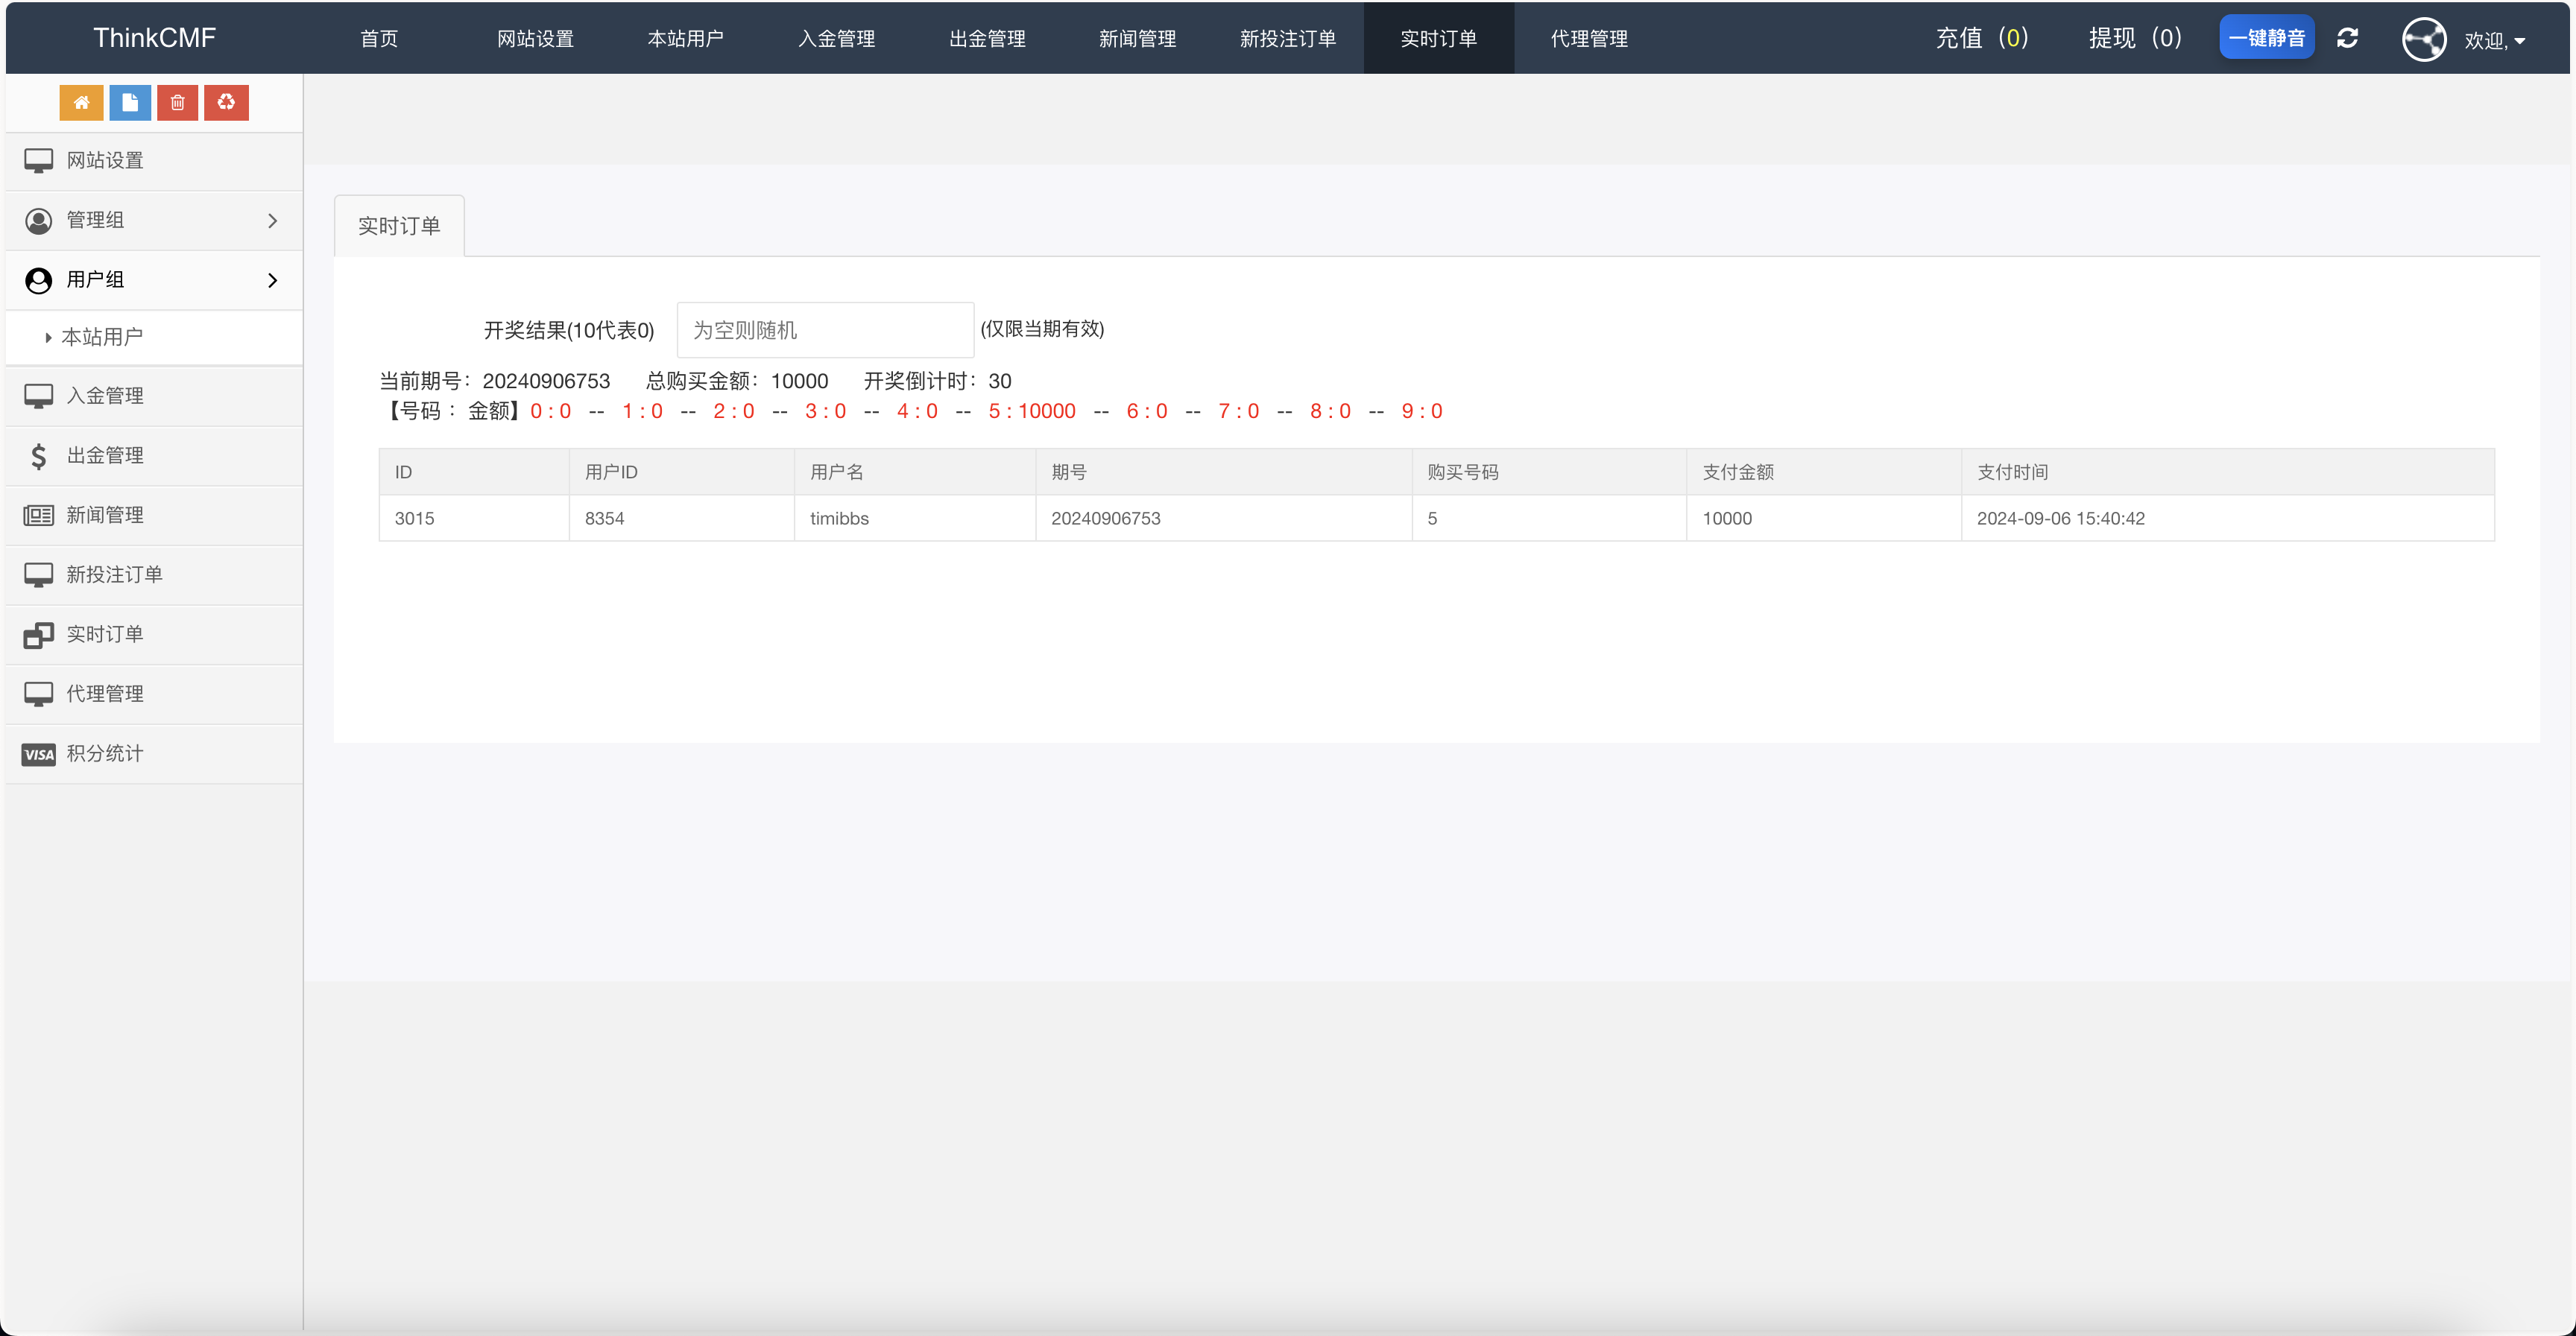Switch to the 新投注订单 menu item
This screenshot has width=2576, height=1336.
point(1287,38)
